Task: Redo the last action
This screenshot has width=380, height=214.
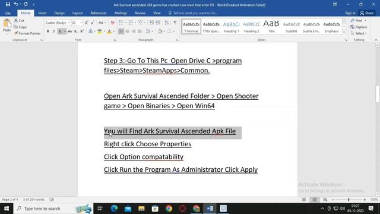Action: [26, 4]
